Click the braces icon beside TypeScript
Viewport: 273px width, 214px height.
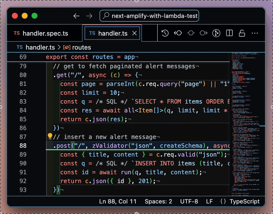pos(223,202)
